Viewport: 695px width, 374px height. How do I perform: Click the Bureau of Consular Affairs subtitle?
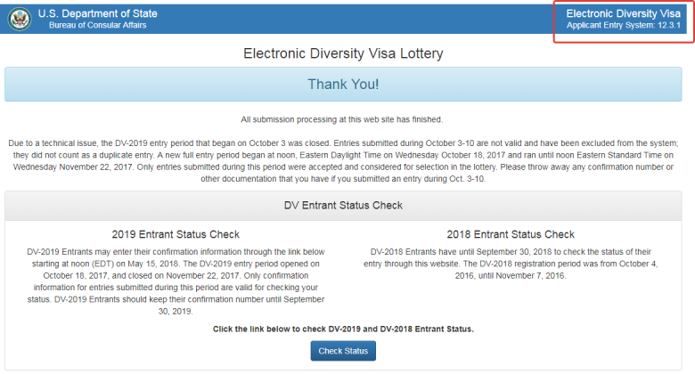[97, 25]
